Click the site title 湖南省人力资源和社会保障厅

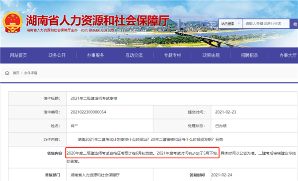(x=97, y=20)
